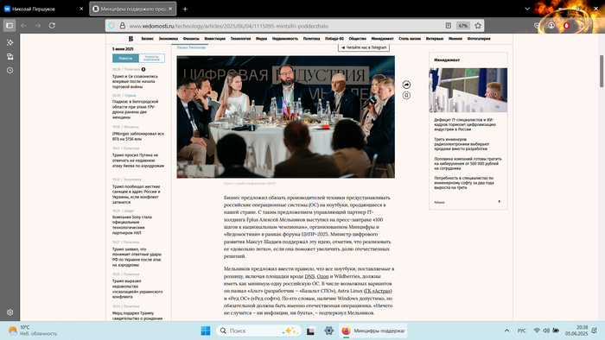
Task: Open news Компания Sony стала партнером НХЛ
Action: click(132, 225)
